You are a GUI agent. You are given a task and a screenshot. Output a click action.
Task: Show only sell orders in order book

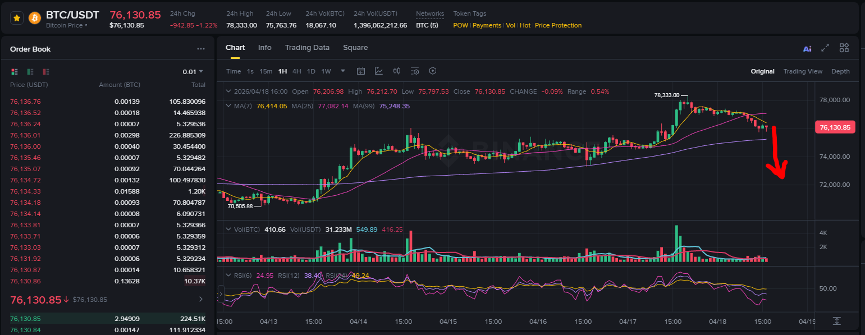point(46,72)
